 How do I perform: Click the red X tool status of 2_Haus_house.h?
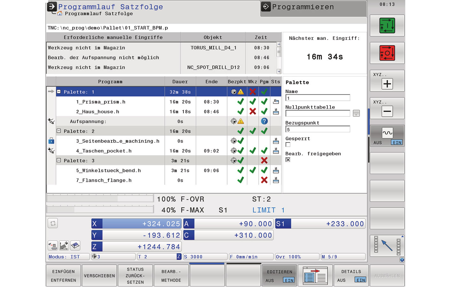tap(253, 112)
